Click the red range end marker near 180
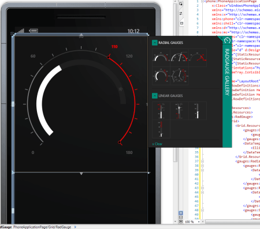This screenshot has height=229, width=260. click(120, 142)
